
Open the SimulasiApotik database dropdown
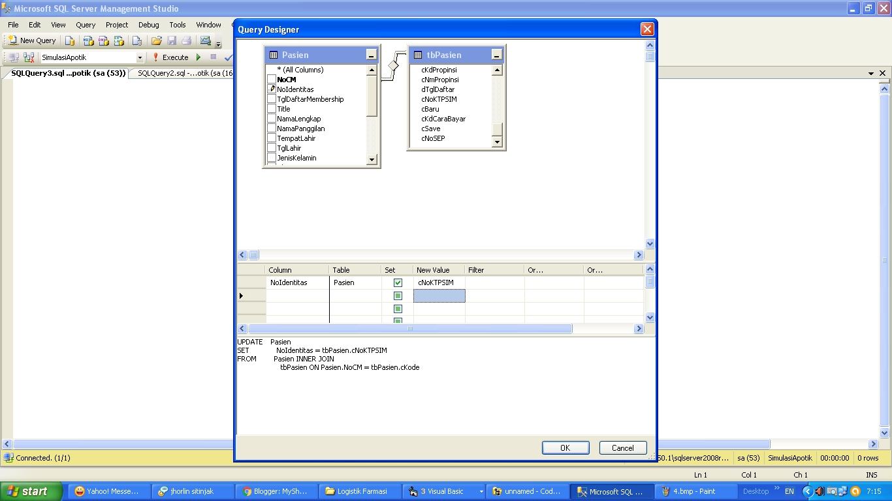(x=140, y=57)
